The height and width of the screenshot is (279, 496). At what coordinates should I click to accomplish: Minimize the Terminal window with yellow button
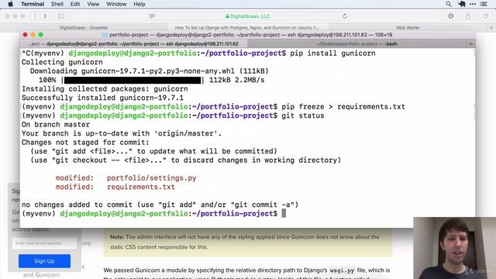33,35
